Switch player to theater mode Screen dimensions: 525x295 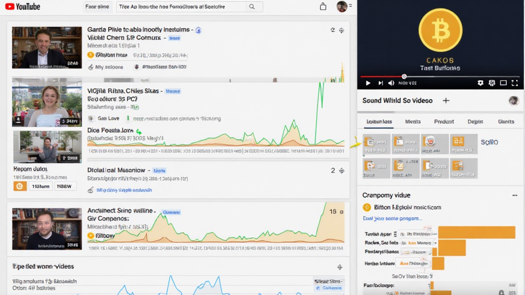click(x=503, y=83)
